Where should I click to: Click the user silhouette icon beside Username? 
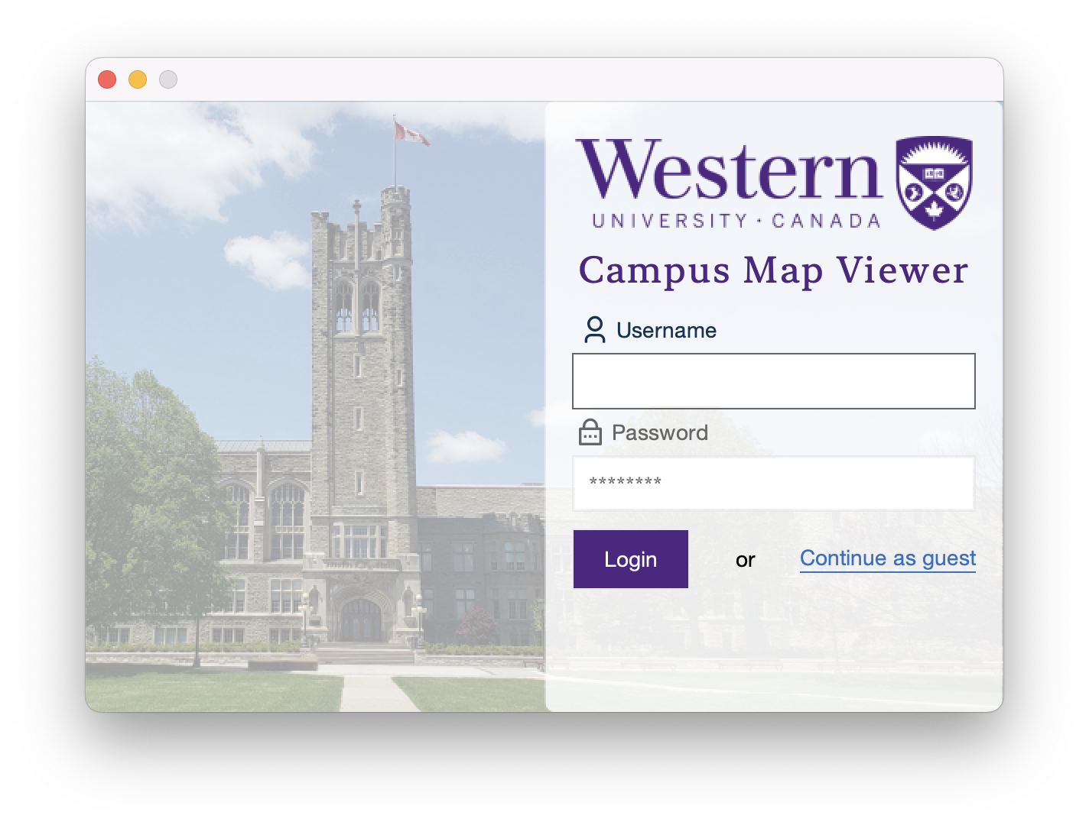tap(595, 329)
